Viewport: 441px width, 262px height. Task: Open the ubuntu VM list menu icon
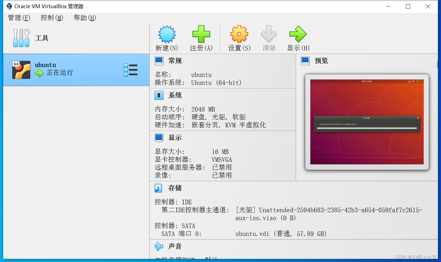point(131,70)
